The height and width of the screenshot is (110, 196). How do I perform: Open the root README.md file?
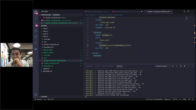[x=47, y=71]
